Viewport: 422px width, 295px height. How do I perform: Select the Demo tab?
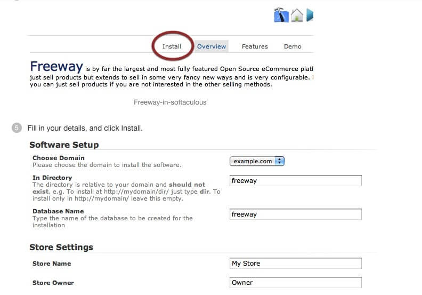[293, 46]
